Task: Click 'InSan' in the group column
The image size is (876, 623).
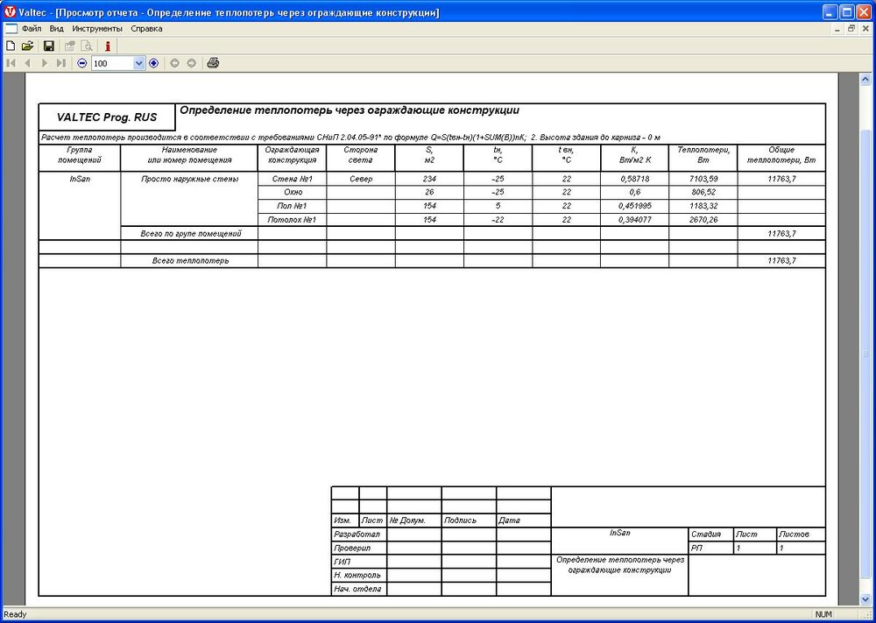Action: 80,180
